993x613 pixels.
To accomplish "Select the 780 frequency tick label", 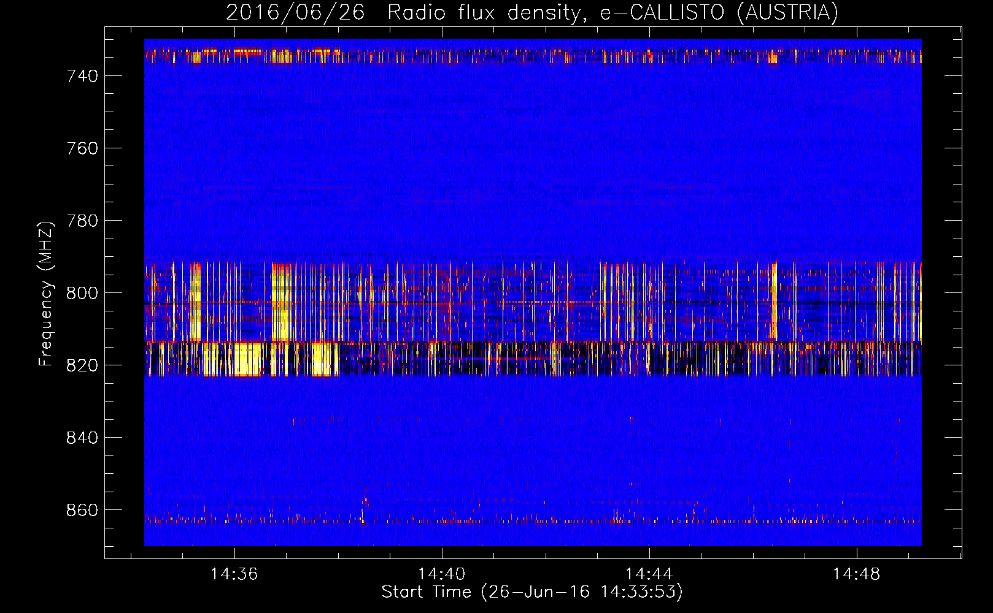I will tap(82, 221).
